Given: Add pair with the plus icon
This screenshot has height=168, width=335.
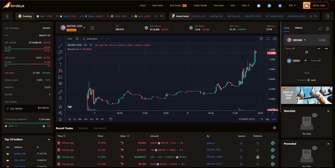Looking at the screenshot, I should pos(92,28).
